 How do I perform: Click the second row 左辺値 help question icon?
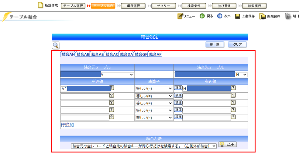[x=112, y=95]
